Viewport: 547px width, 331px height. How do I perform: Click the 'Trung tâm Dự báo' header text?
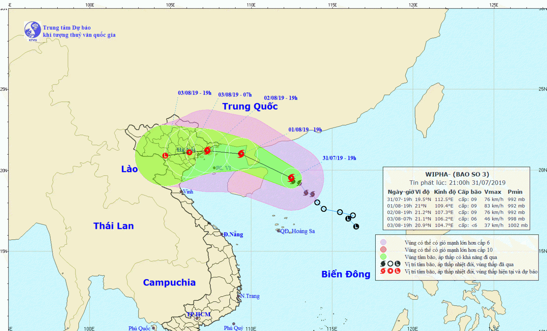click(67, 28)
